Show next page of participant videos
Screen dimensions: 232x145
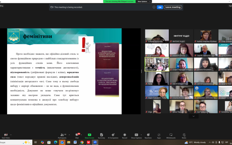pyautogui.click(x=193, y=116)
